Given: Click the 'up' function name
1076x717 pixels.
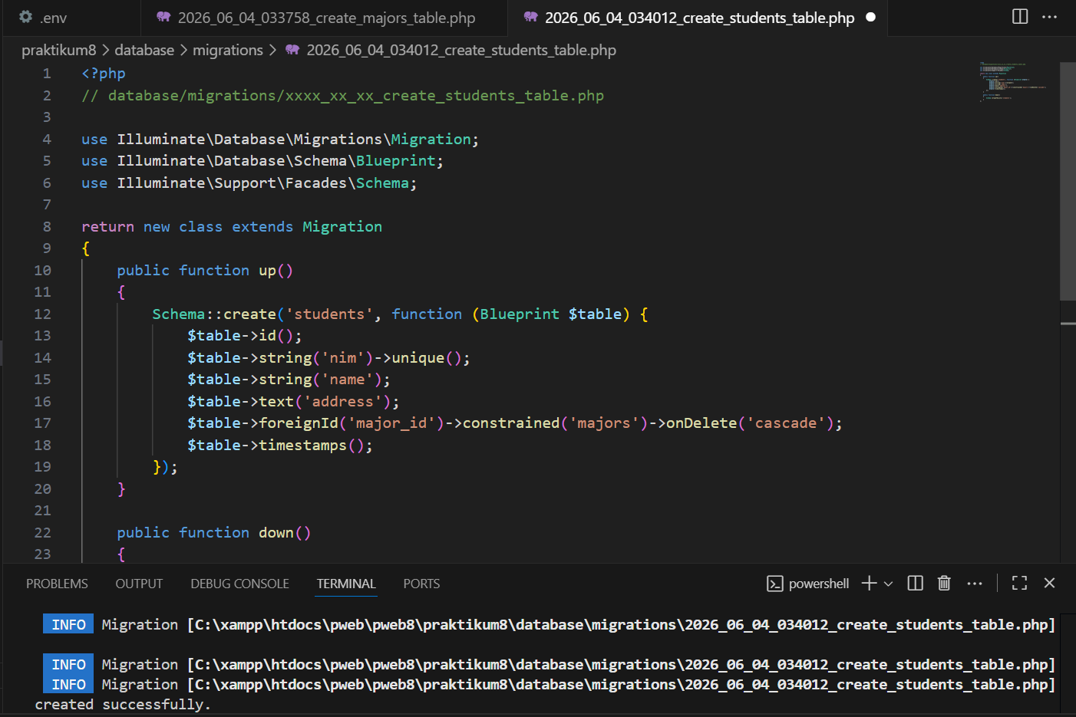Looking at the screenshot, I should (x=267, y=271).
